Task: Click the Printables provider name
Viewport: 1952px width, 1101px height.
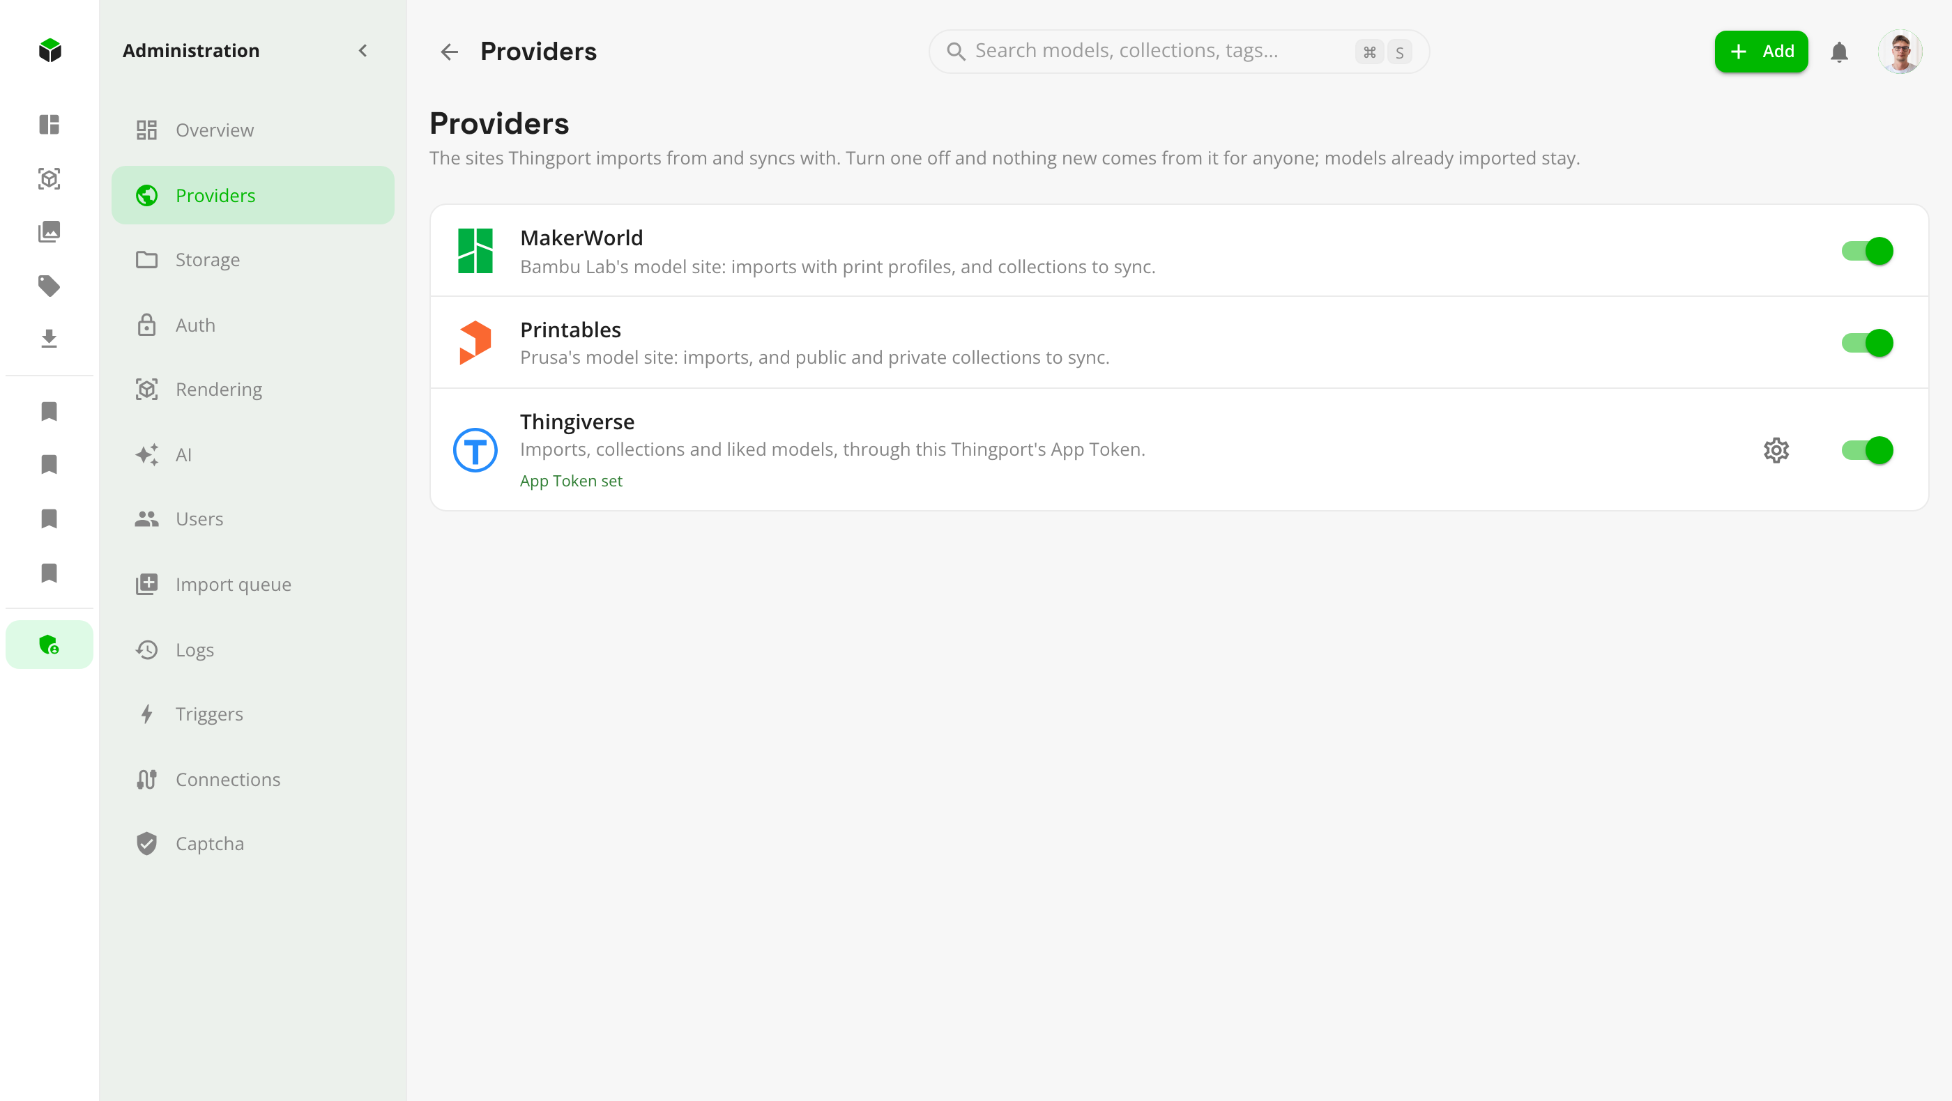Action: click(x=570, y=330)
